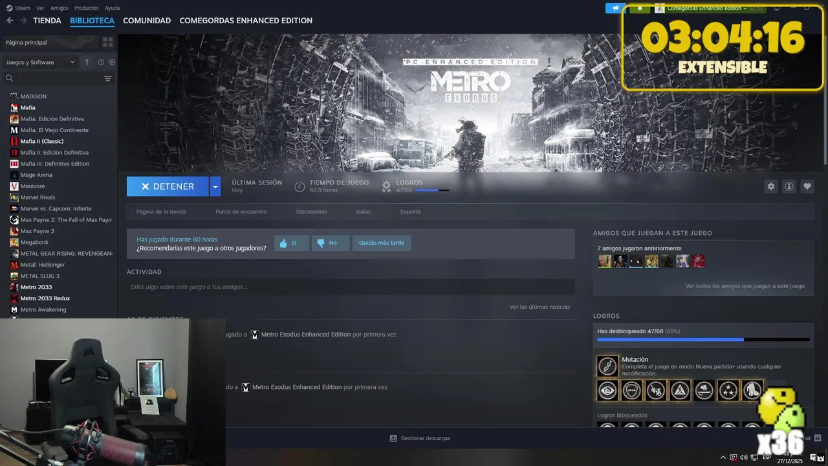Open the Ver menu
The image size is (828, 466).
tap(41, 8)
